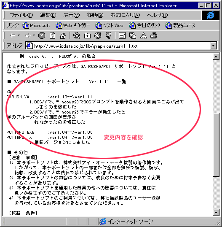Expand the Back button history dropdown arrow
Screen dimensions: 222x227
(19, 35)
